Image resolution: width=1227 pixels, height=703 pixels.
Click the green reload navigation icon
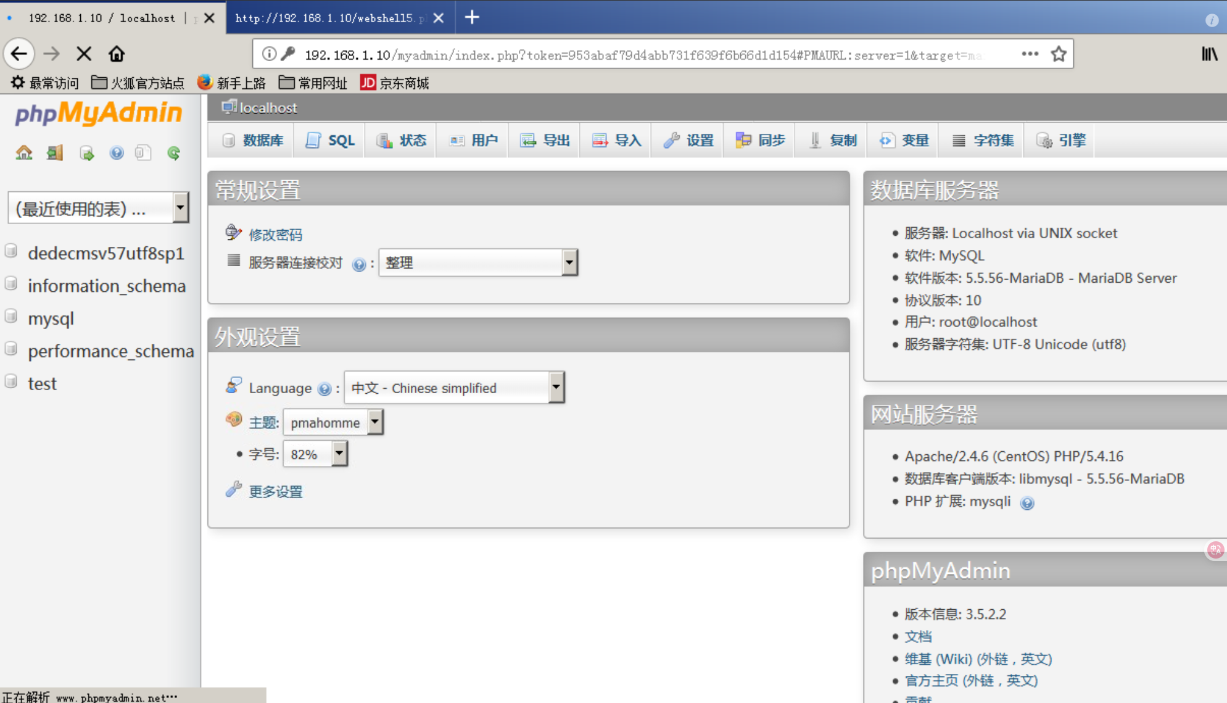click(x=174, y=152)
